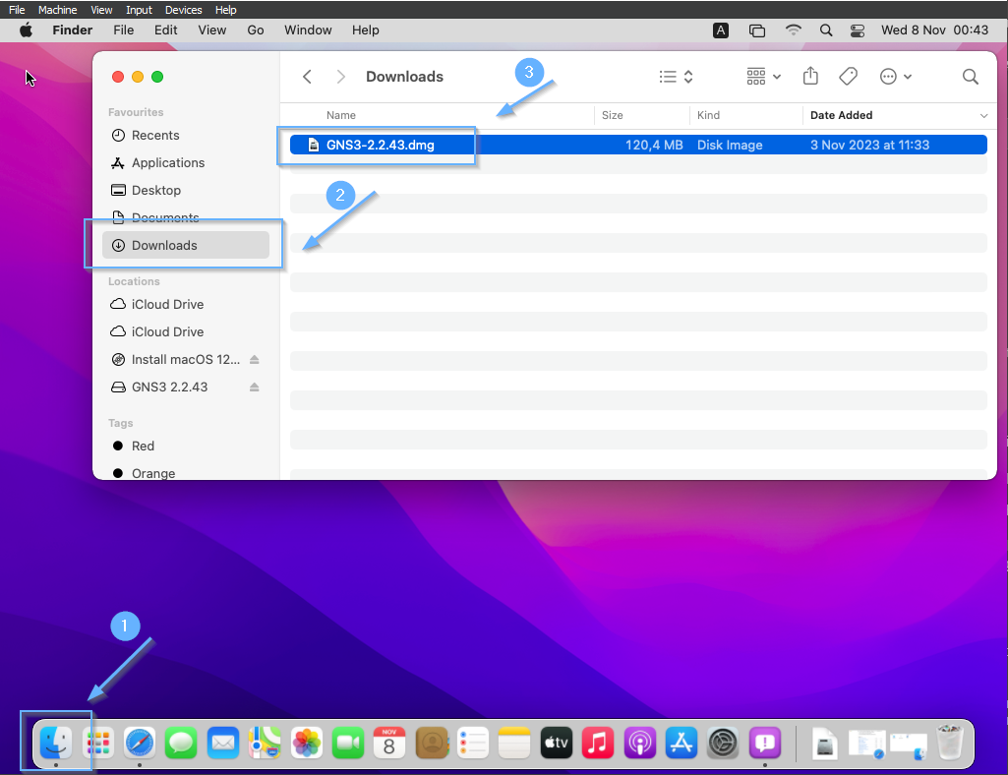The width and height of the screenshot is (1008, 775).
Task: Open Control Centre in the menu bar
Action: pyautogui.click(x=857, y=30)
